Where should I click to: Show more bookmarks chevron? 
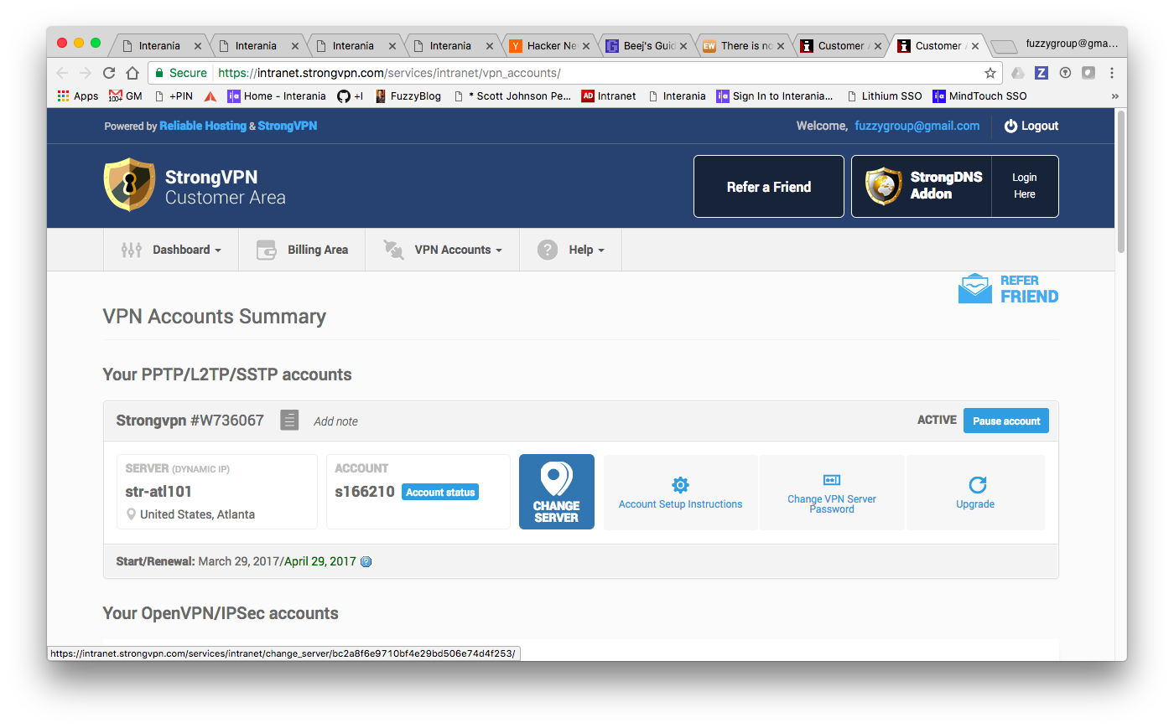point(1114,96)
